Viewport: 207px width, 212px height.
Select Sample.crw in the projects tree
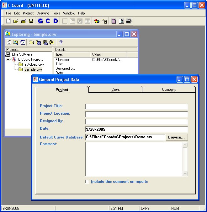pyautogui.click(x=33, y=69)
